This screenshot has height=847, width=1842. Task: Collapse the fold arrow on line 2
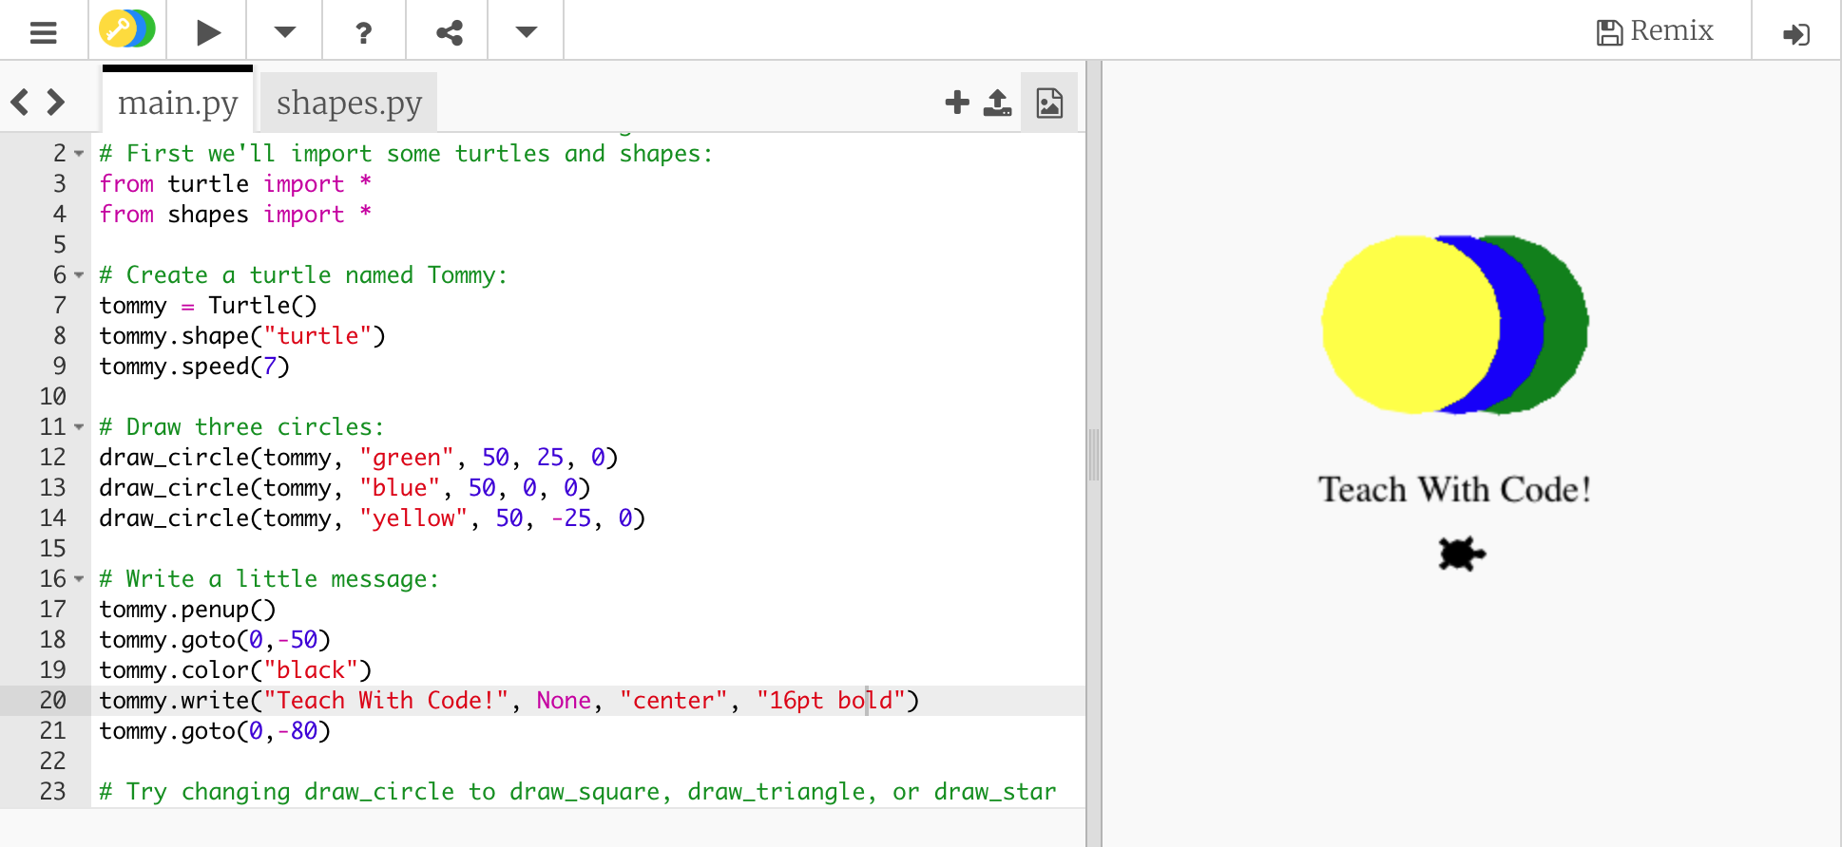tap(79, 154)
